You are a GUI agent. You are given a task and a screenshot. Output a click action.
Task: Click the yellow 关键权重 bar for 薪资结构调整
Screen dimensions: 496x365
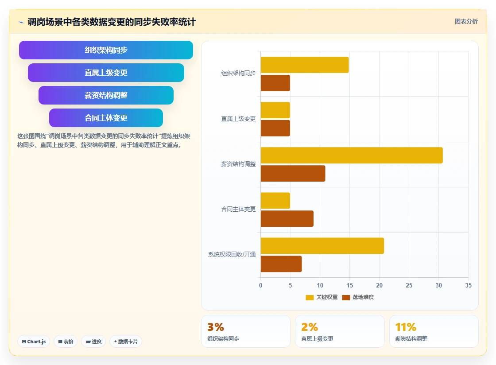tap(352, 155)
